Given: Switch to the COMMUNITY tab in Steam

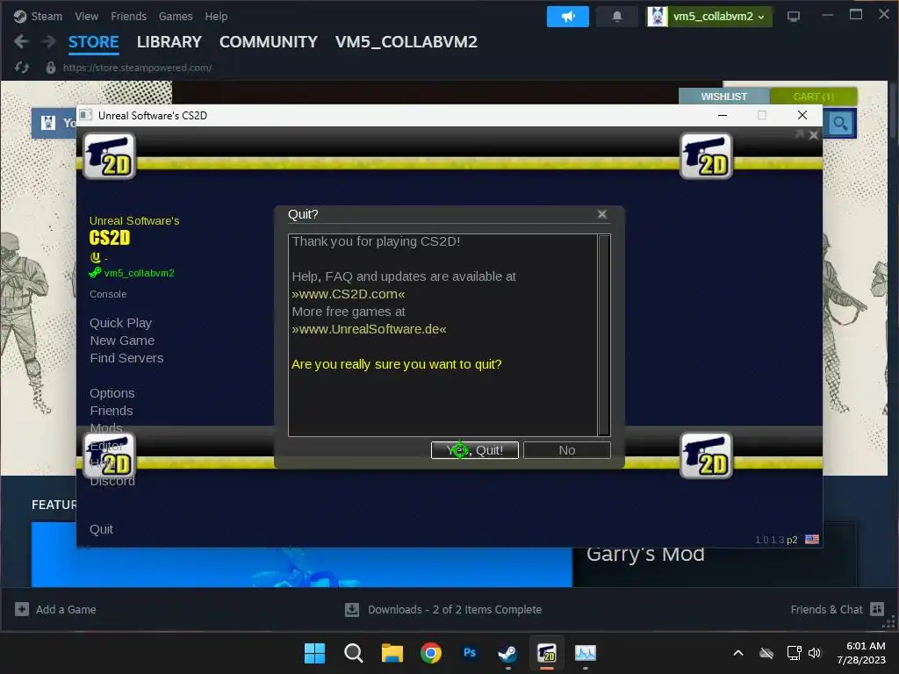Looking at the screenshot, I should [x=269, y=42].
